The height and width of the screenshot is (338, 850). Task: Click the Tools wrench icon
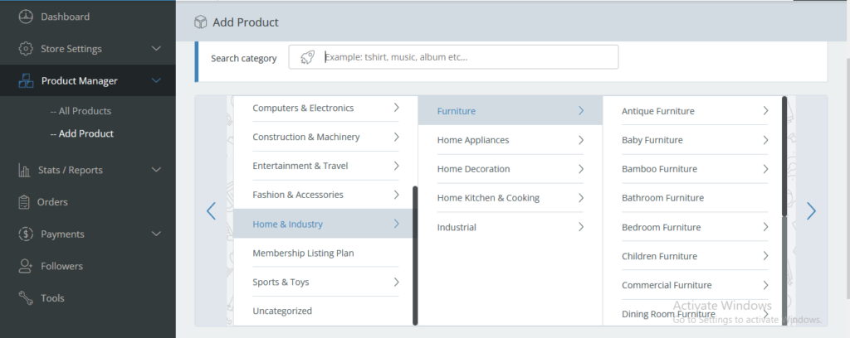pyautogui.click(x=26, y=298)
